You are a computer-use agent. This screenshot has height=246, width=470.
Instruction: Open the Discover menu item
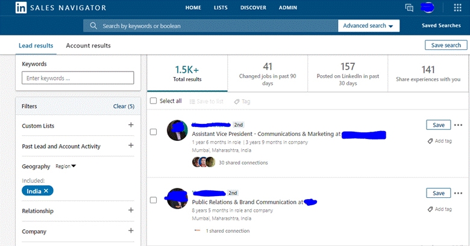coord(253,8)
